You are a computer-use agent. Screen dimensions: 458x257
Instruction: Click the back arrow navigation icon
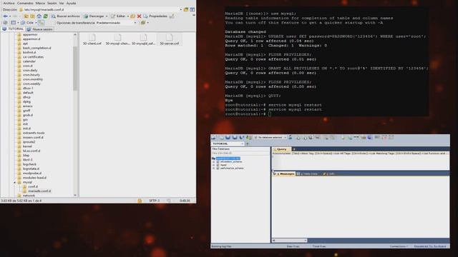(x=5, y=16)
